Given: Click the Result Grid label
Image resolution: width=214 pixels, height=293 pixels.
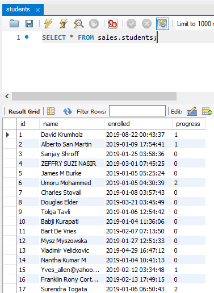Looking at the screenshot, I should click(24, 111).
